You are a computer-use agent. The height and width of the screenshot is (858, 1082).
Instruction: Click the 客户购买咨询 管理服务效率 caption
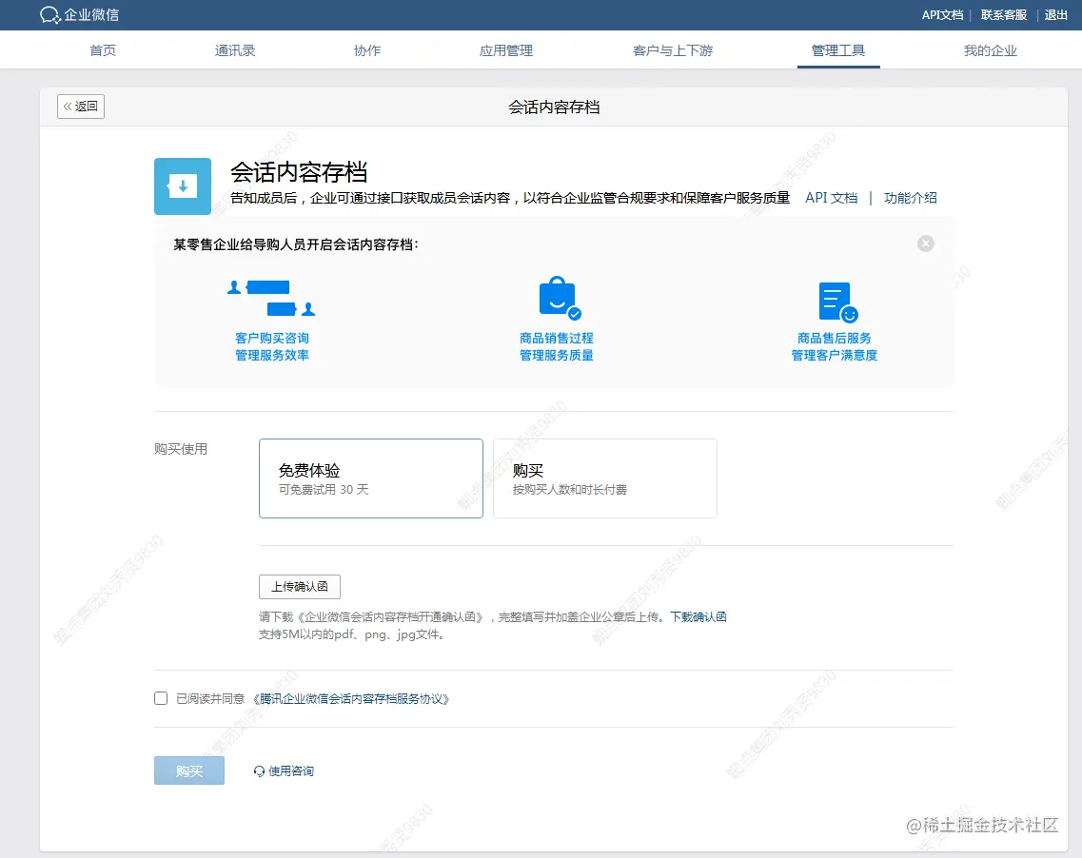[272, 346]
